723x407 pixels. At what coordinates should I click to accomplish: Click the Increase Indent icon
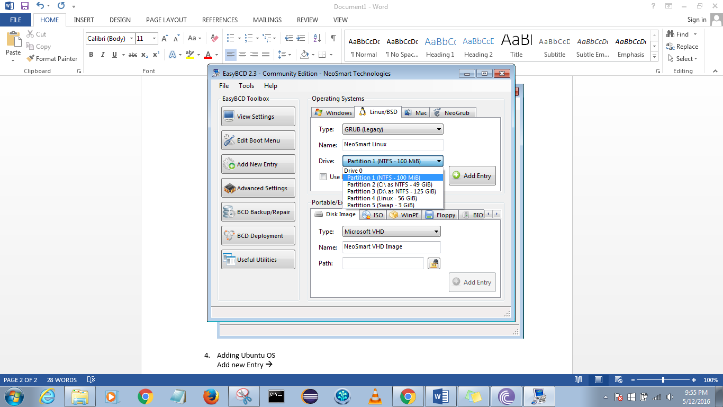pos(301,39)
